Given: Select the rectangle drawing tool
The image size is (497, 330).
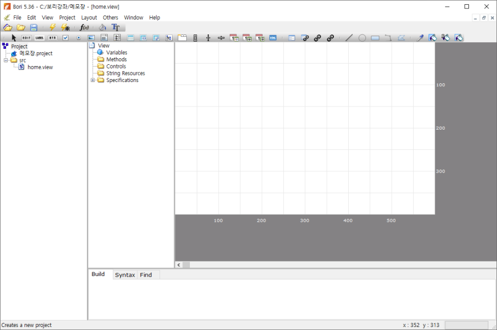Looking at the screenshot, I should tap(376, 38).
